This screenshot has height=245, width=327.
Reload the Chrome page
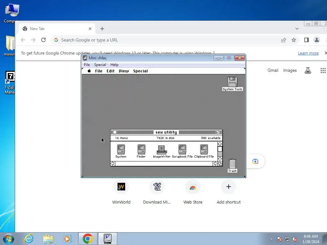(43, 40)
